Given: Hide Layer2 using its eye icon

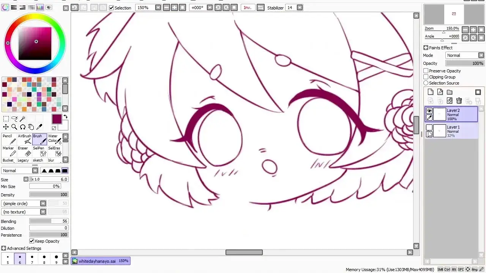Looking at the screenshot, I should pos(429,111).
